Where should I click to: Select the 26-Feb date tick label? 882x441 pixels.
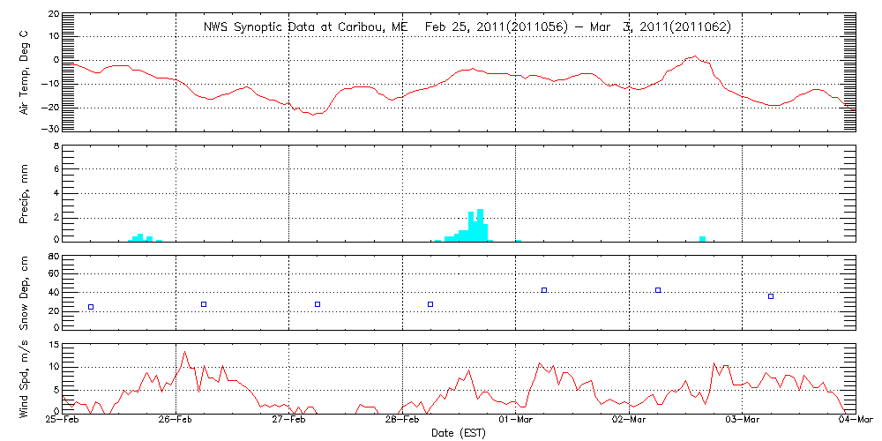pyautogui.click(x=176, y=421)
